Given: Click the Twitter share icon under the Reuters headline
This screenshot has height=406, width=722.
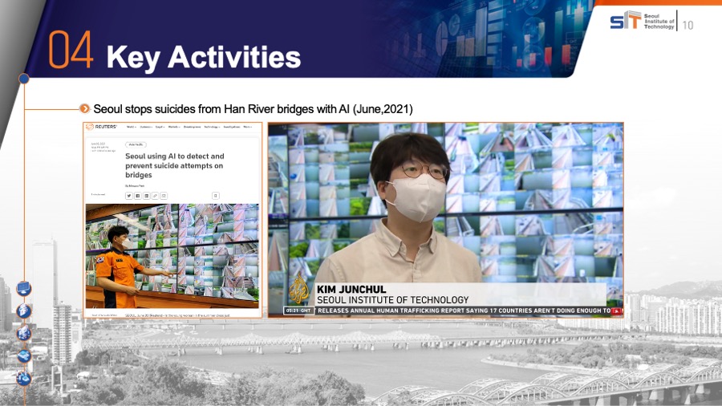Looking at the screenshot, I should coord(129,196).
